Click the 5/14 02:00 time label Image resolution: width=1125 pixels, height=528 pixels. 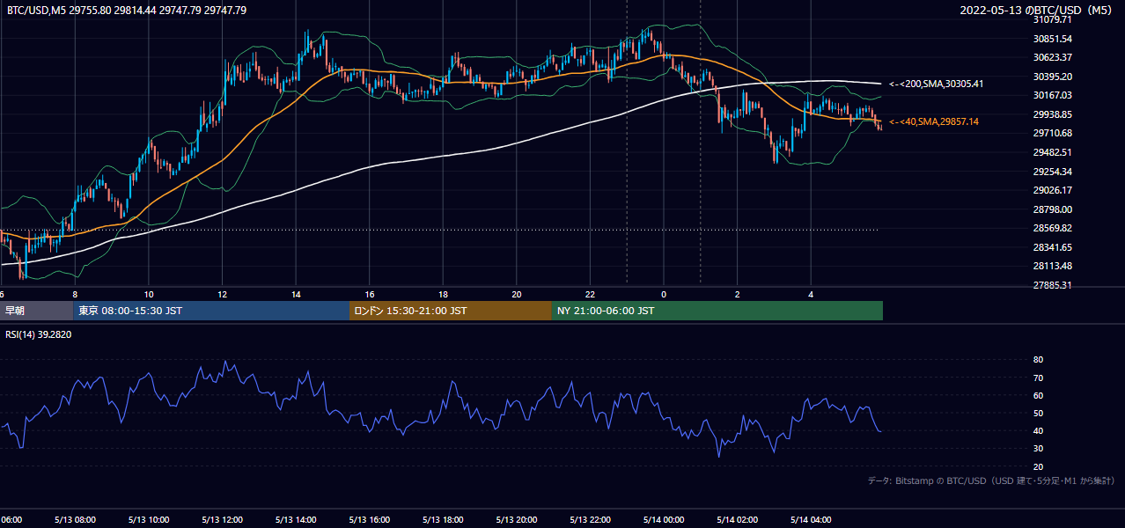738,520
